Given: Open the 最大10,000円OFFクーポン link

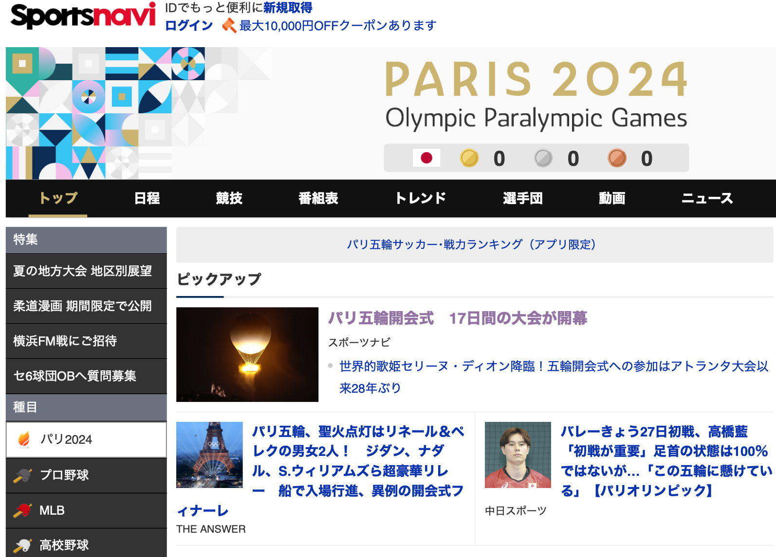Looking at the screenshot, I should pyautogui.click(x=338, y=25).
